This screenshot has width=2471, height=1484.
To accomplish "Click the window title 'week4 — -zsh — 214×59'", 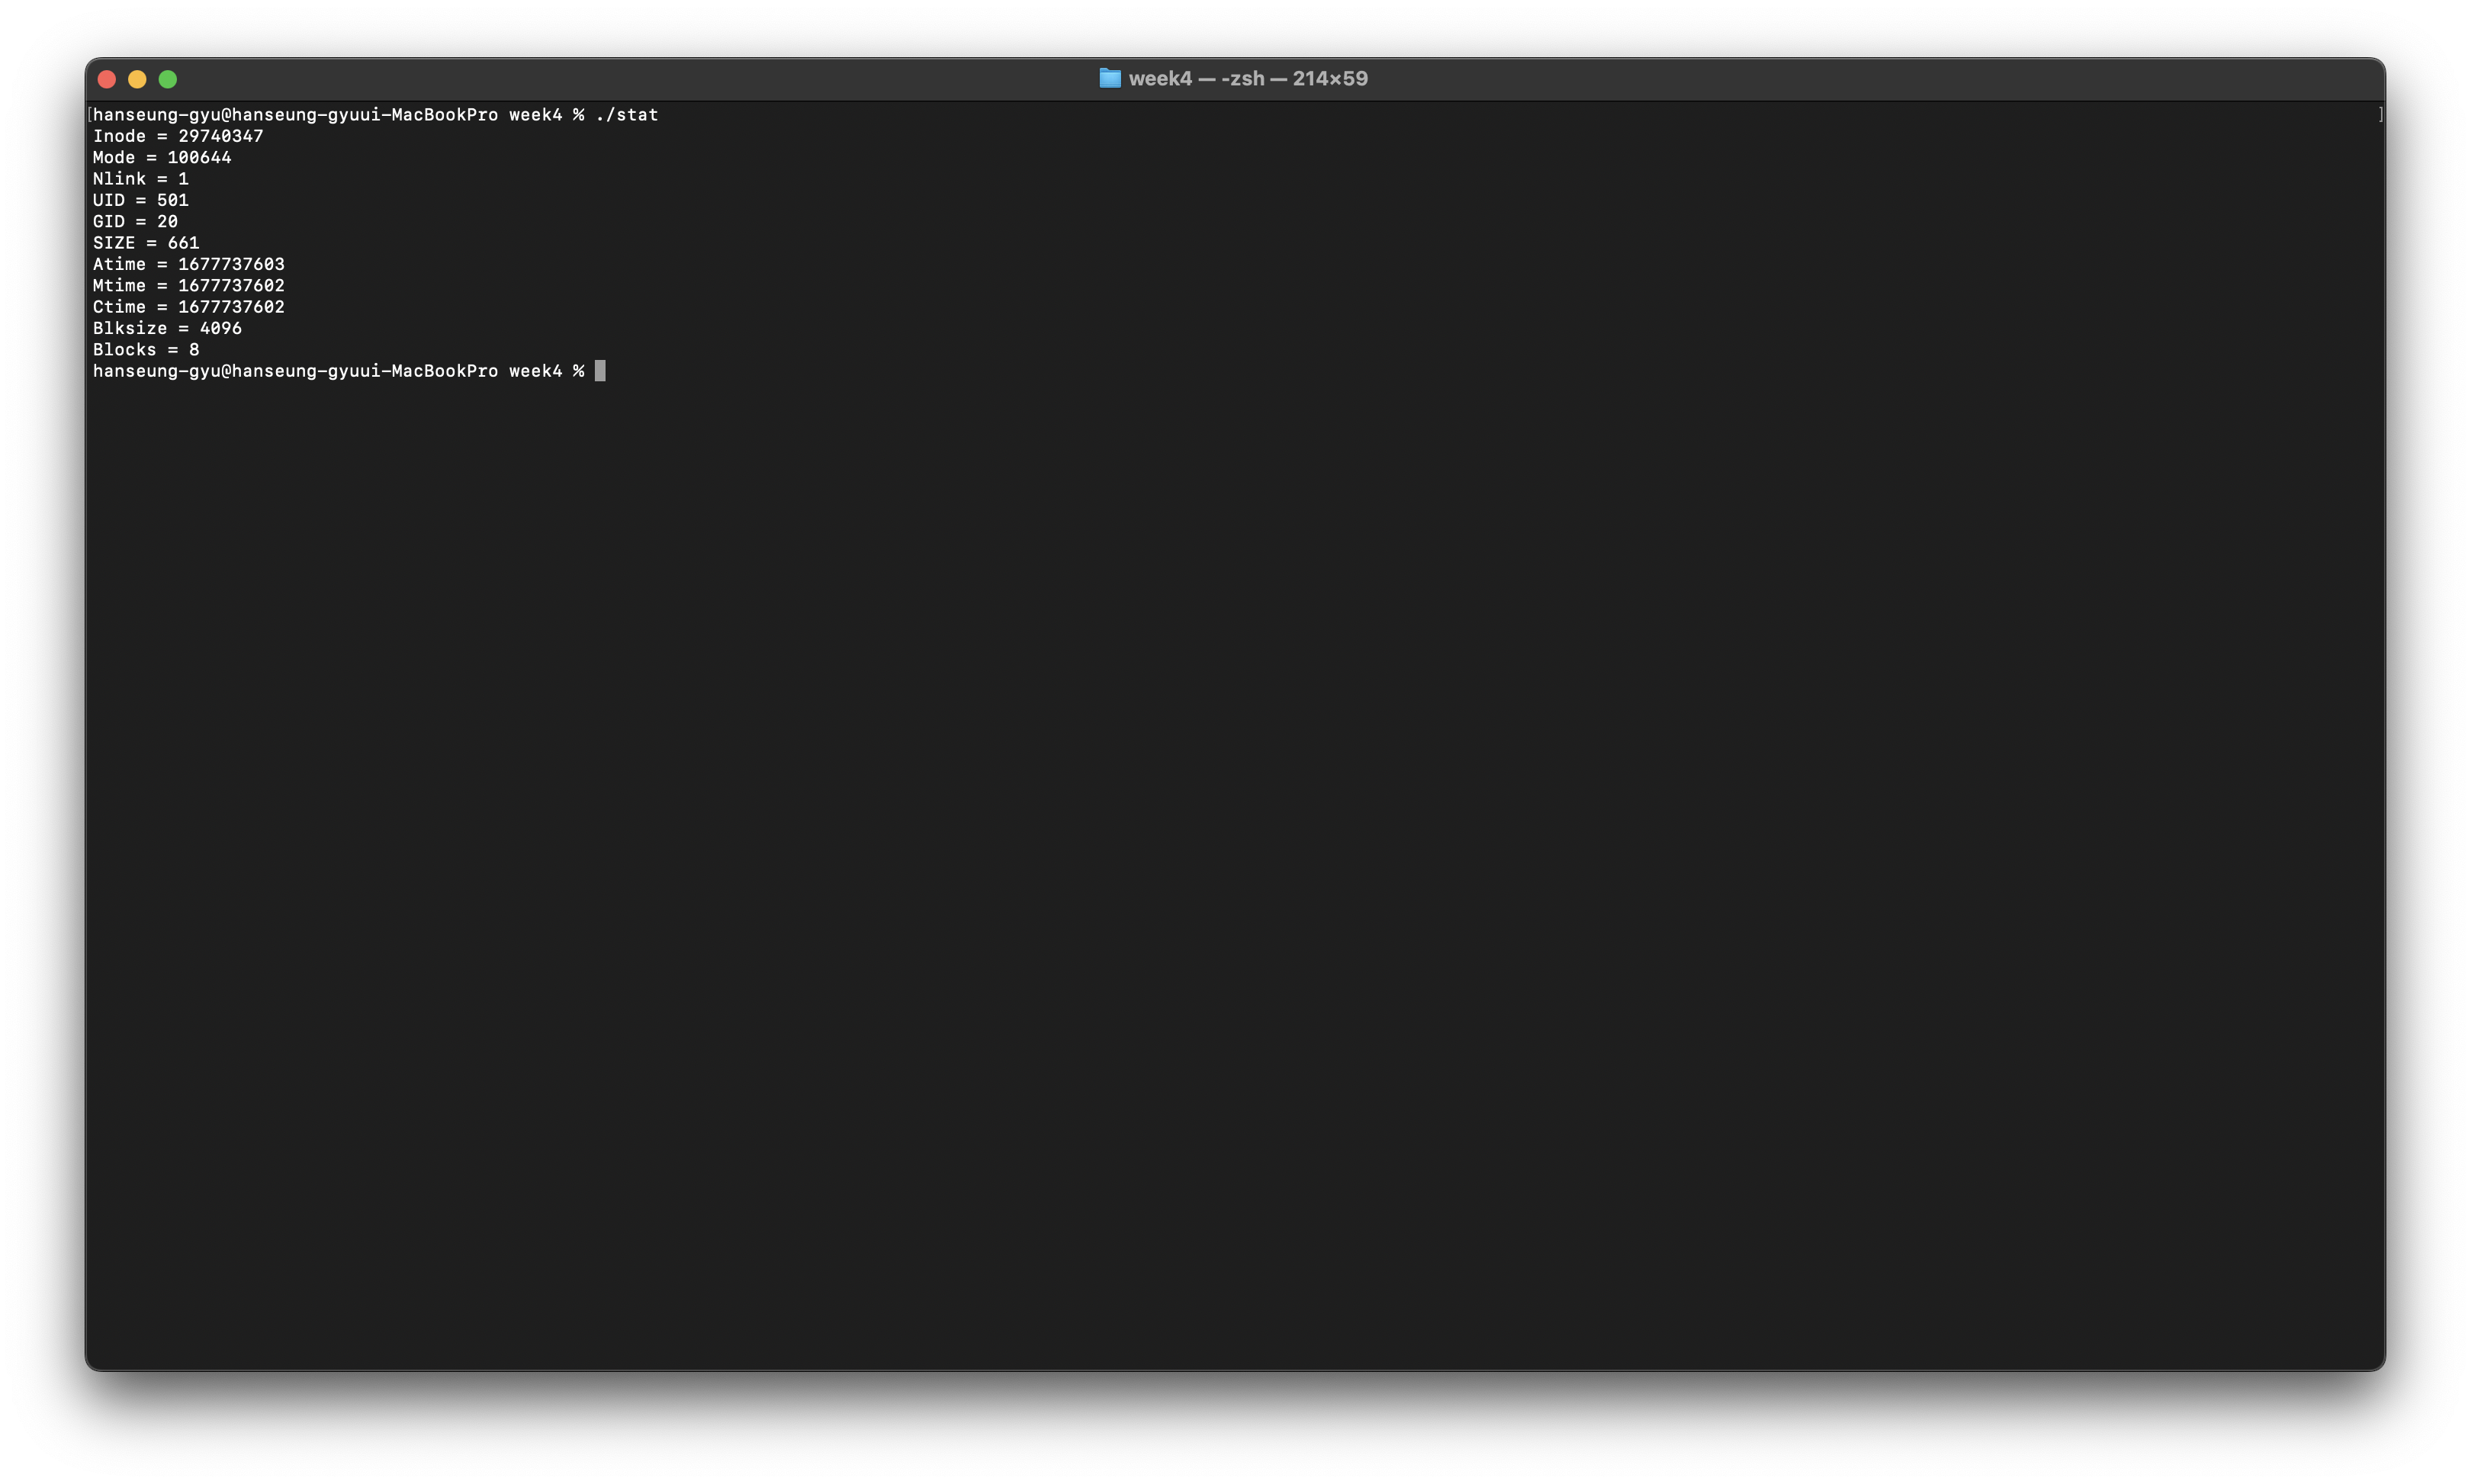I will tap(1247, 78).
